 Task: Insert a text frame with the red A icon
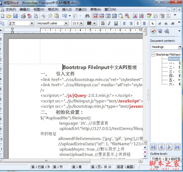click(135, 16)
